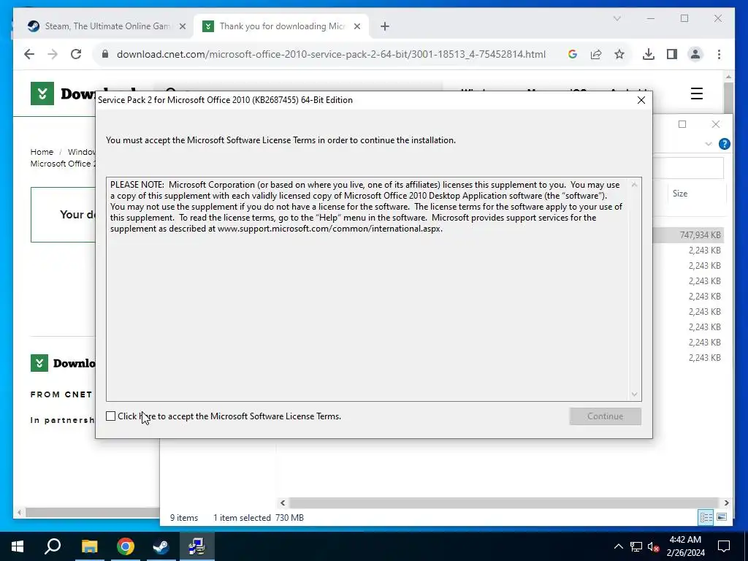748x561 pixels.
Task: Open File Explorer help icon
Action: pos(724,144)
